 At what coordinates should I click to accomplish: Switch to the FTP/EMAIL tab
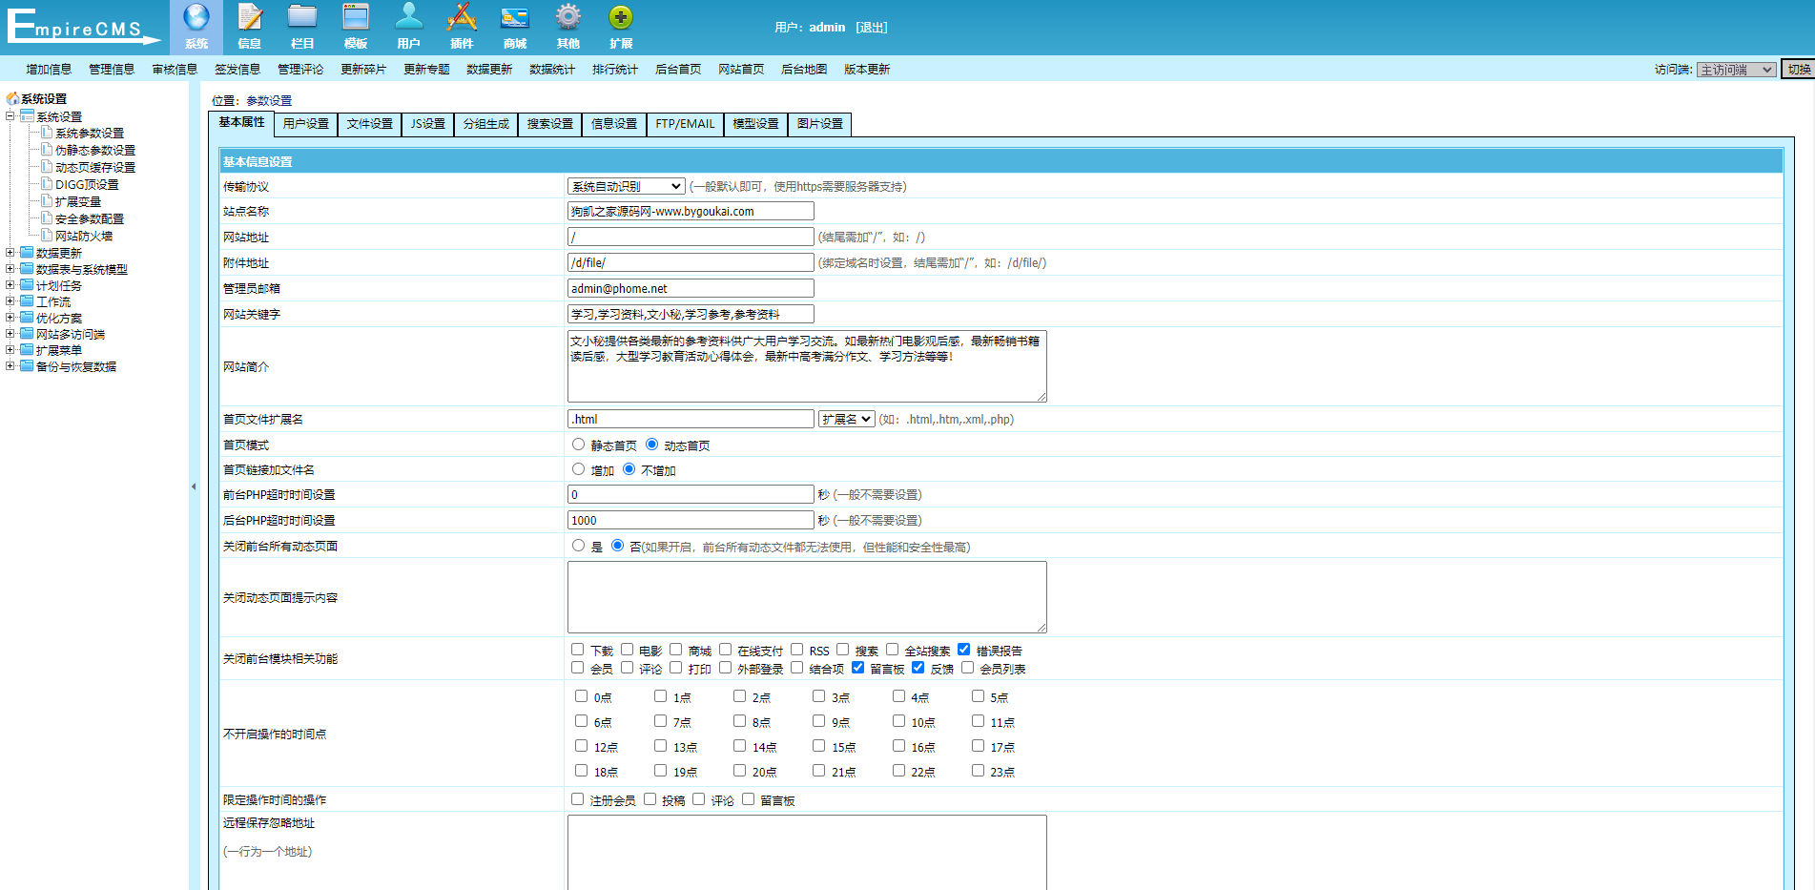coord(685,124)
